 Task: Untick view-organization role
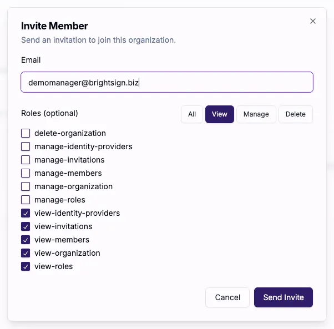(26, 253)
